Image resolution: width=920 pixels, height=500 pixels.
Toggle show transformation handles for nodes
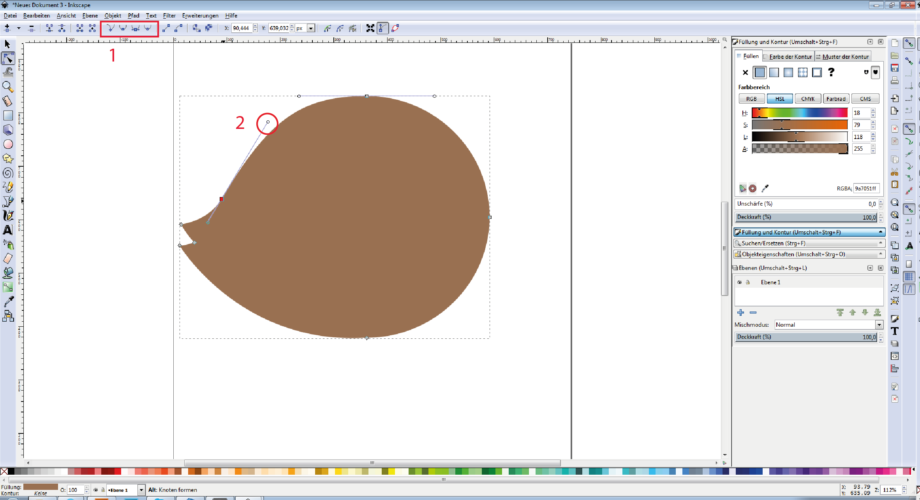point(370,28)
